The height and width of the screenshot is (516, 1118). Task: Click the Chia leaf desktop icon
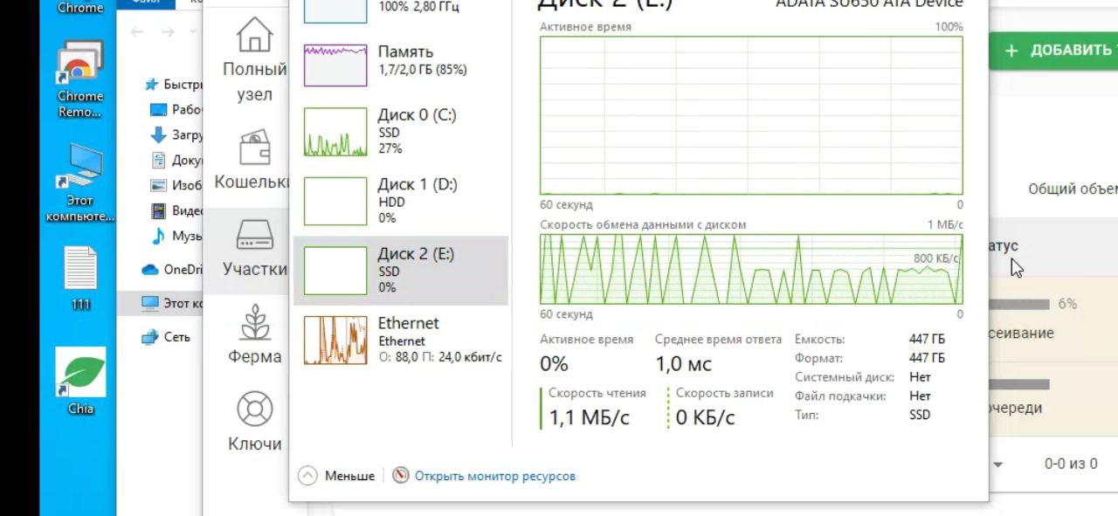(80, 373)
